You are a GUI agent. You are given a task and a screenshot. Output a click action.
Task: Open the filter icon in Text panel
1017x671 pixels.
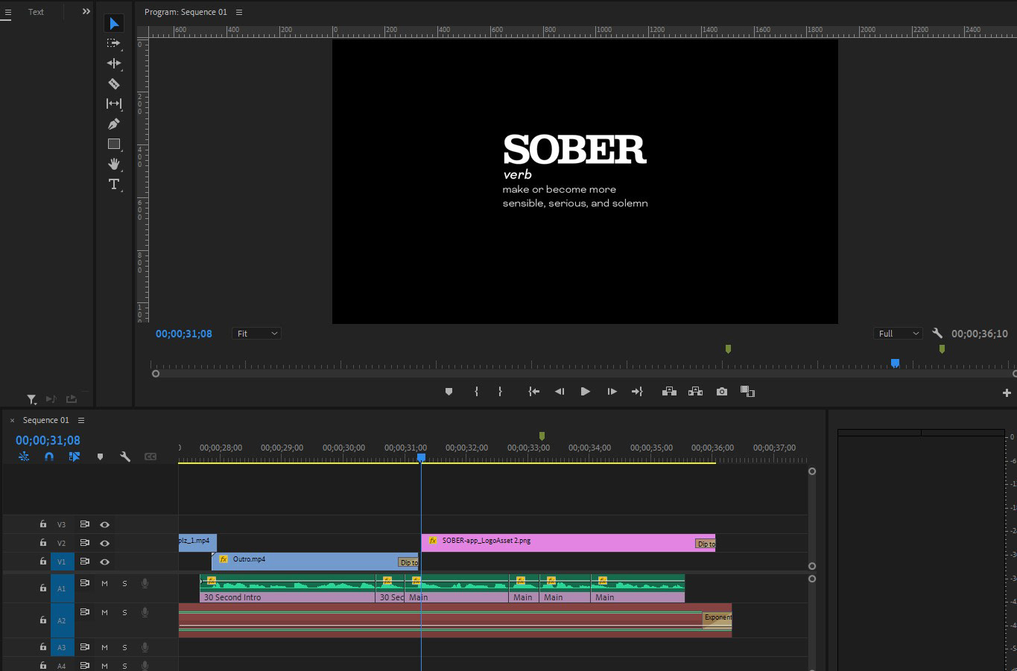[x=32, y=399]
